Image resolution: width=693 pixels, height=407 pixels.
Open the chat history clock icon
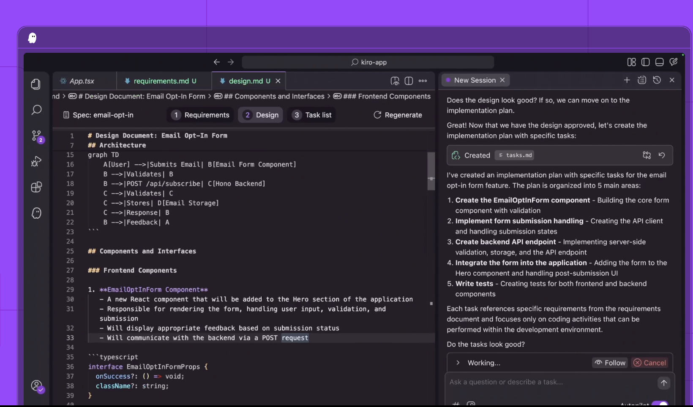coord(657,80)
